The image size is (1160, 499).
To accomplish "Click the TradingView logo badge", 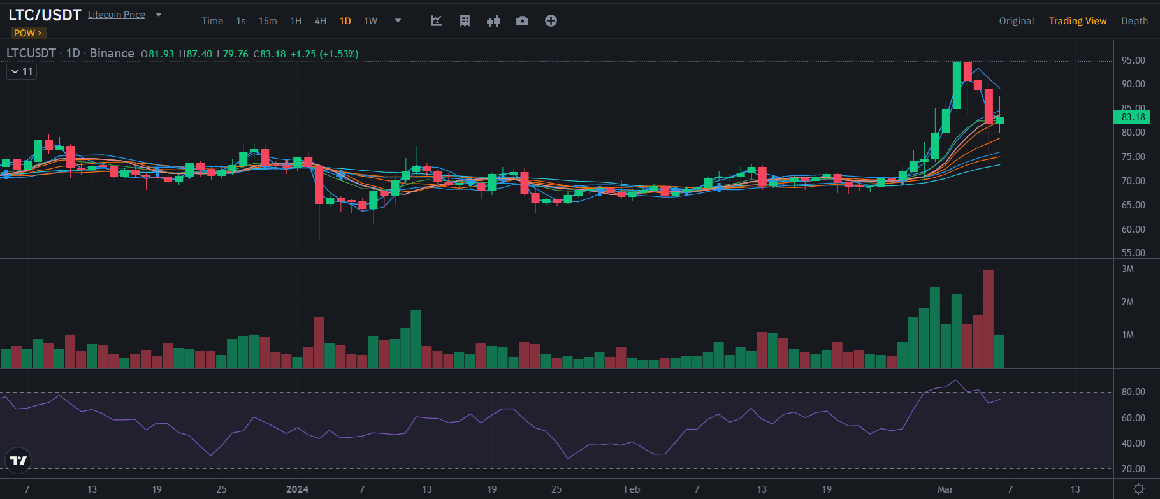I will pos(18,460).
